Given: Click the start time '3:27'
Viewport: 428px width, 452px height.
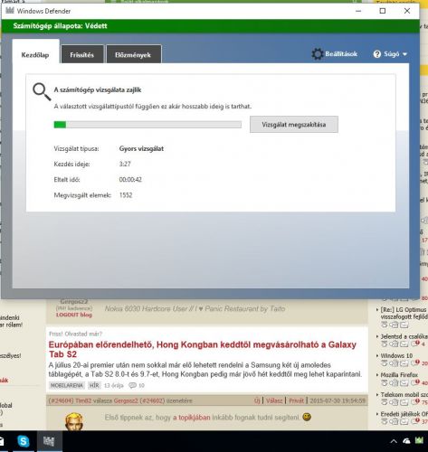Looking at the screenshot, I should (x=125, y=164).
